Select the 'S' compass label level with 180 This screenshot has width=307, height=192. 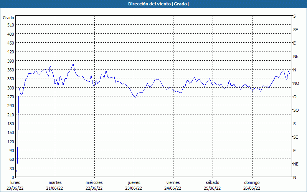(x=294, y=124)
